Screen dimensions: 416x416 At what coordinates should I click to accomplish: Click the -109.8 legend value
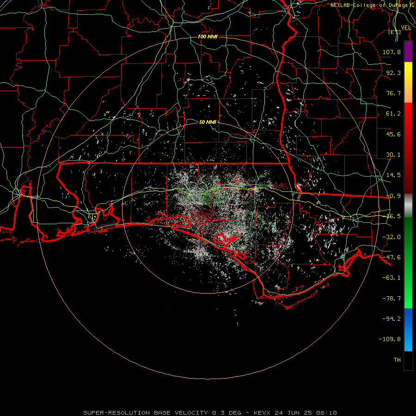[390, 339]
